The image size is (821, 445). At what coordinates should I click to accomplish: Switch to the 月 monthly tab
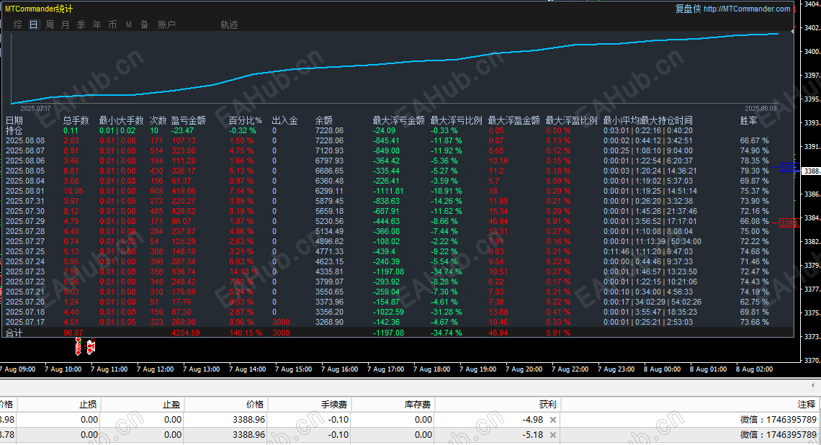[x=66, y=24]
